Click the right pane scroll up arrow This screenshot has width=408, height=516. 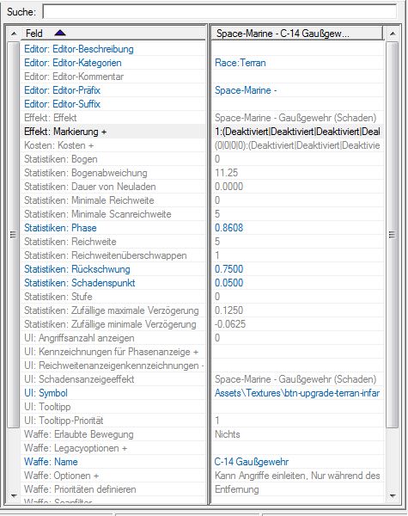(393, 34)
